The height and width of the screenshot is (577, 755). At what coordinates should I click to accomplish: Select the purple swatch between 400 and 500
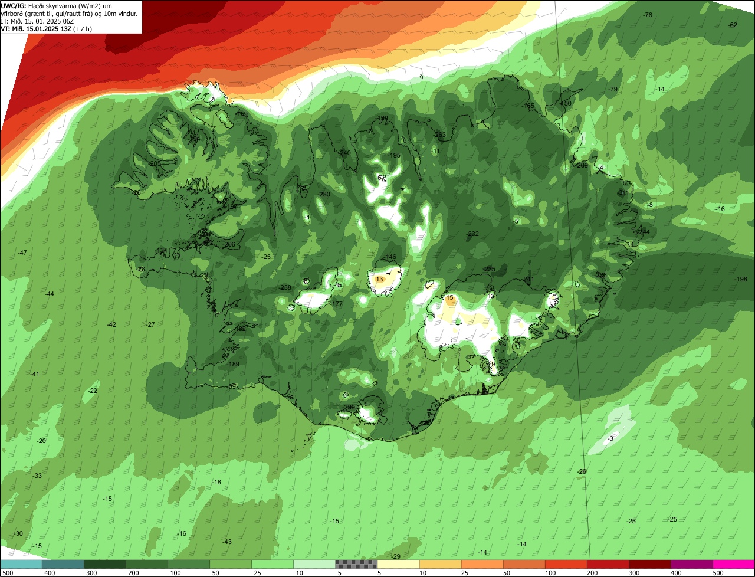[x=691, y=565]
